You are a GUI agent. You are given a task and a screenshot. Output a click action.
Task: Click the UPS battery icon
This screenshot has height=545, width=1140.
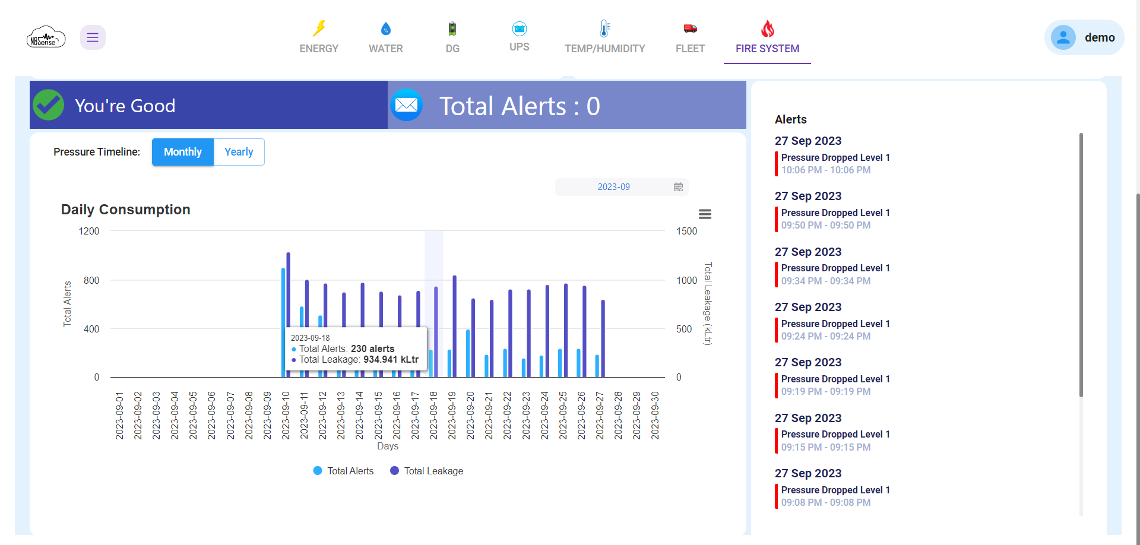click(x=520, y=28)
